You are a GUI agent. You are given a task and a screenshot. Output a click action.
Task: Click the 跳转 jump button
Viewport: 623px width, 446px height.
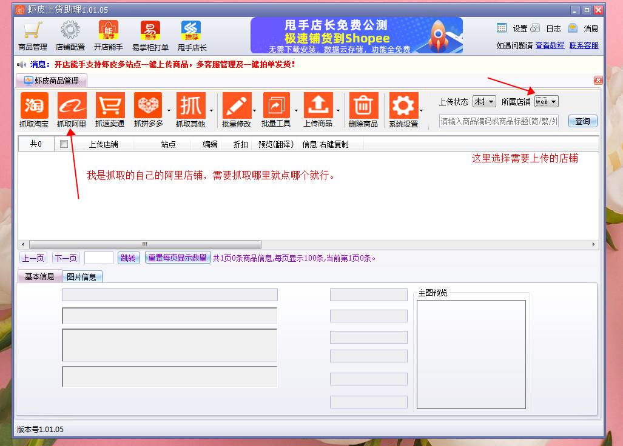[128, 258]
